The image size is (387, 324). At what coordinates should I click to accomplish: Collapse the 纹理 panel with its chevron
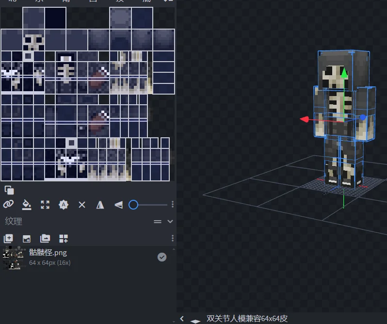[170, 221]
